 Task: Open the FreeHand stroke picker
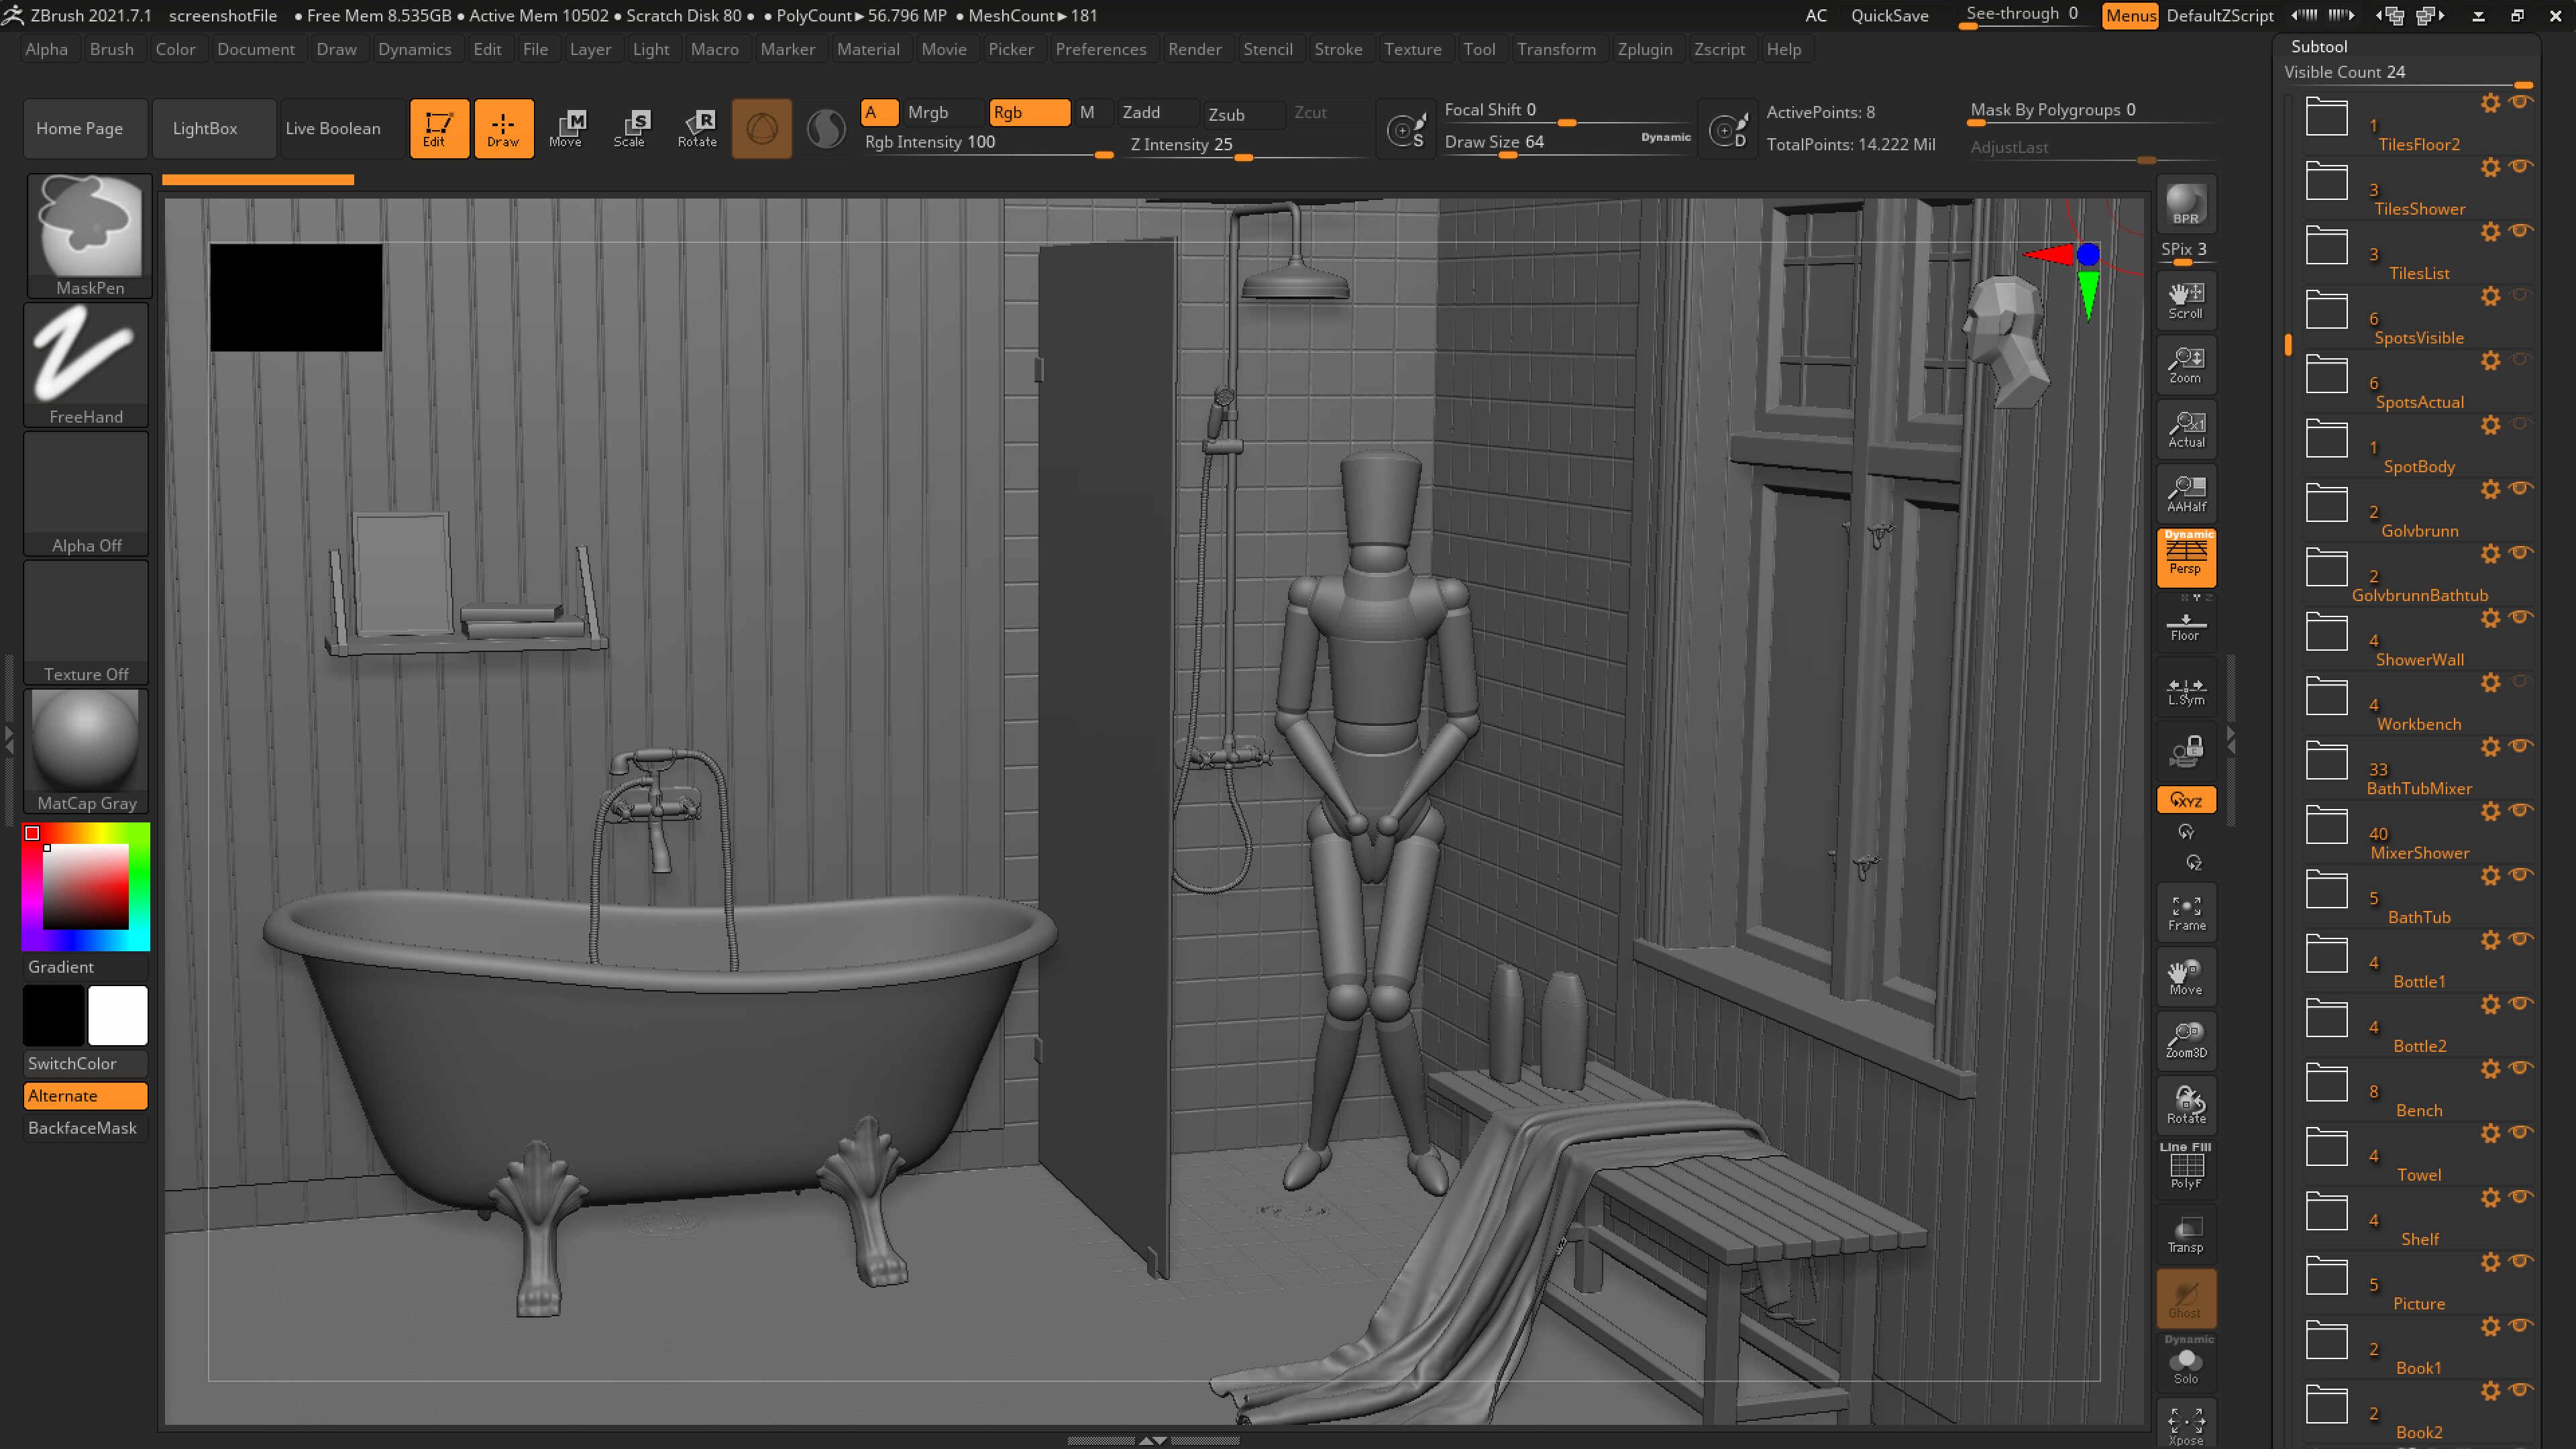[x=86, y=365]
